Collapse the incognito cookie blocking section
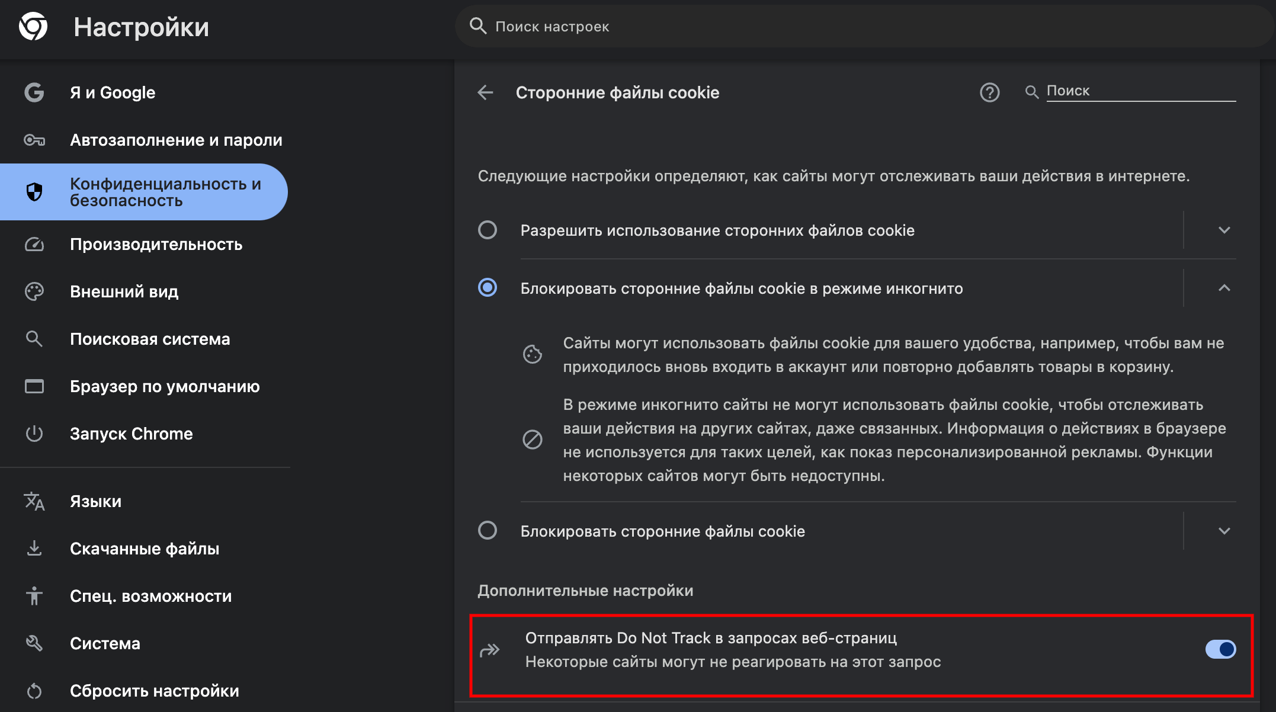 [x=1224, y=288]
